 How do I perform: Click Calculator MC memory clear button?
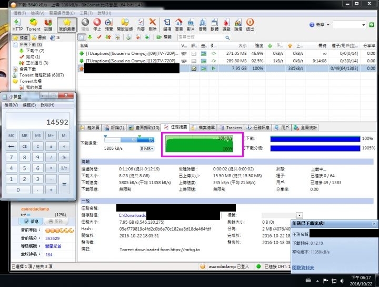pos(11,136)
